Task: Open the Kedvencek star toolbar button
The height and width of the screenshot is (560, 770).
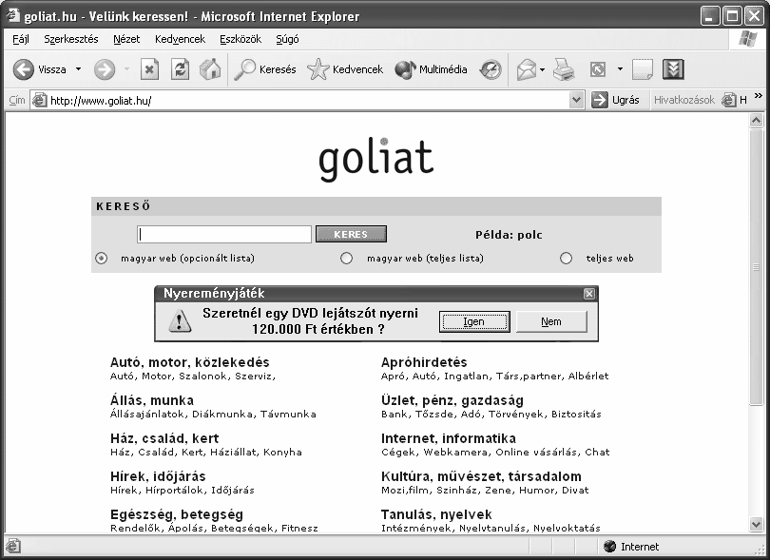Action: [x=345, y=69]
